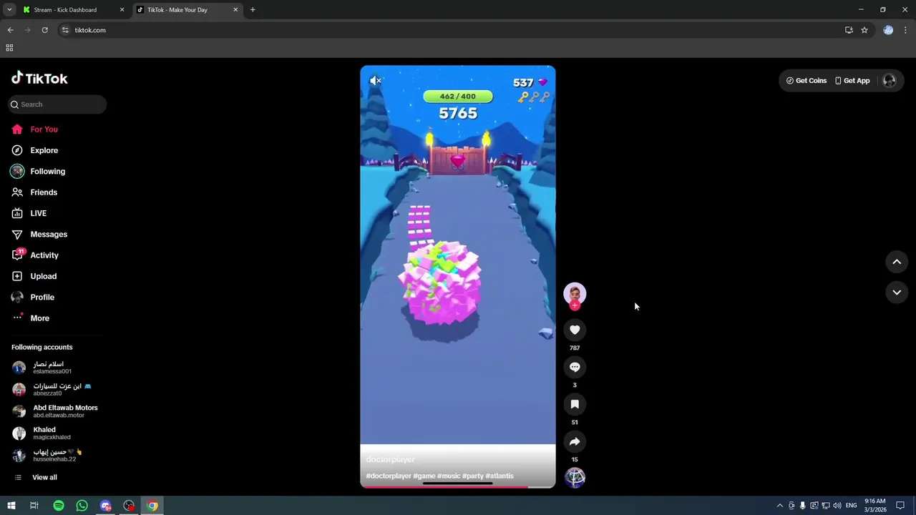
Task: Open the Windows Start menu
Action: [11, 506]
